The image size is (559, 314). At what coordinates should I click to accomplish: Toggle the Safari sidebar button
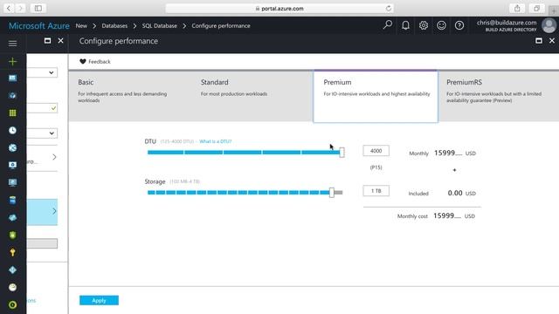click(38, 8)
